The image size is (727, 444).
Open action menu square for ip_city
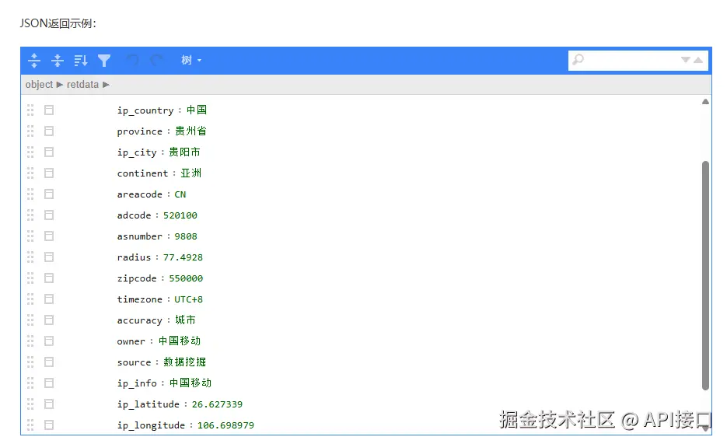click(x=49, y=152)
